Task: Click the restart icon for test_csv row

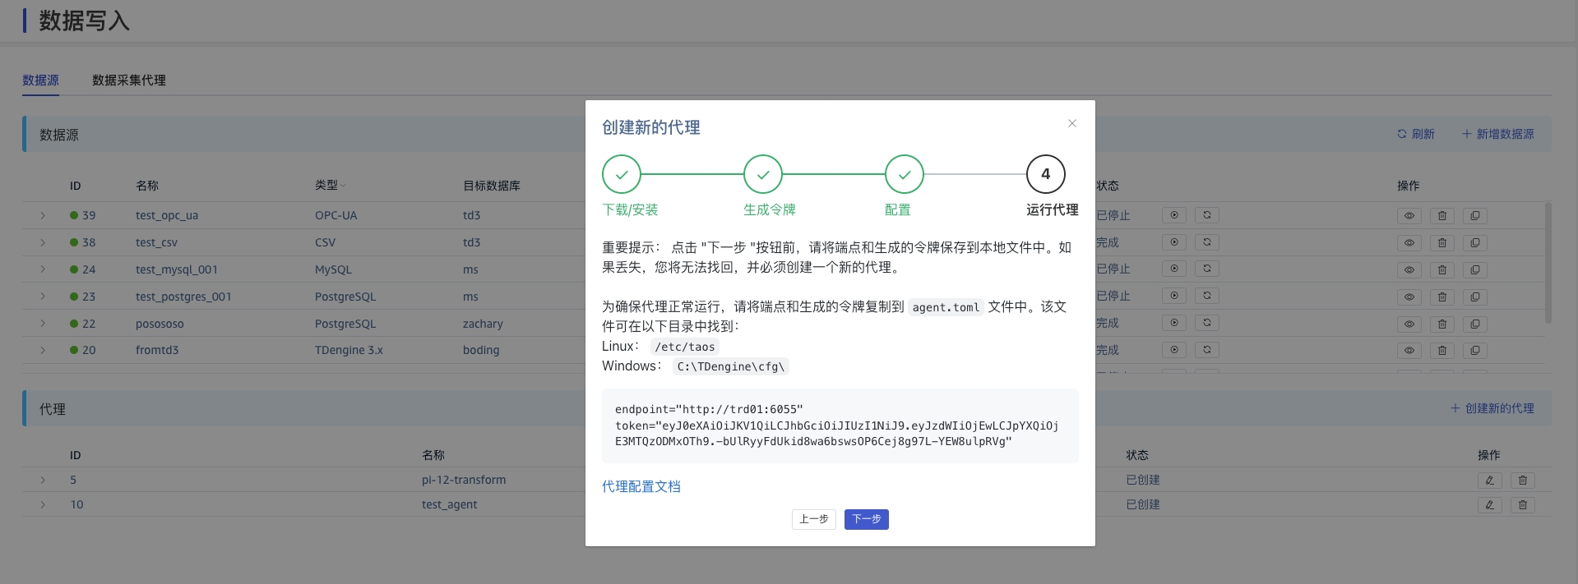Action: pos(1207,242)
